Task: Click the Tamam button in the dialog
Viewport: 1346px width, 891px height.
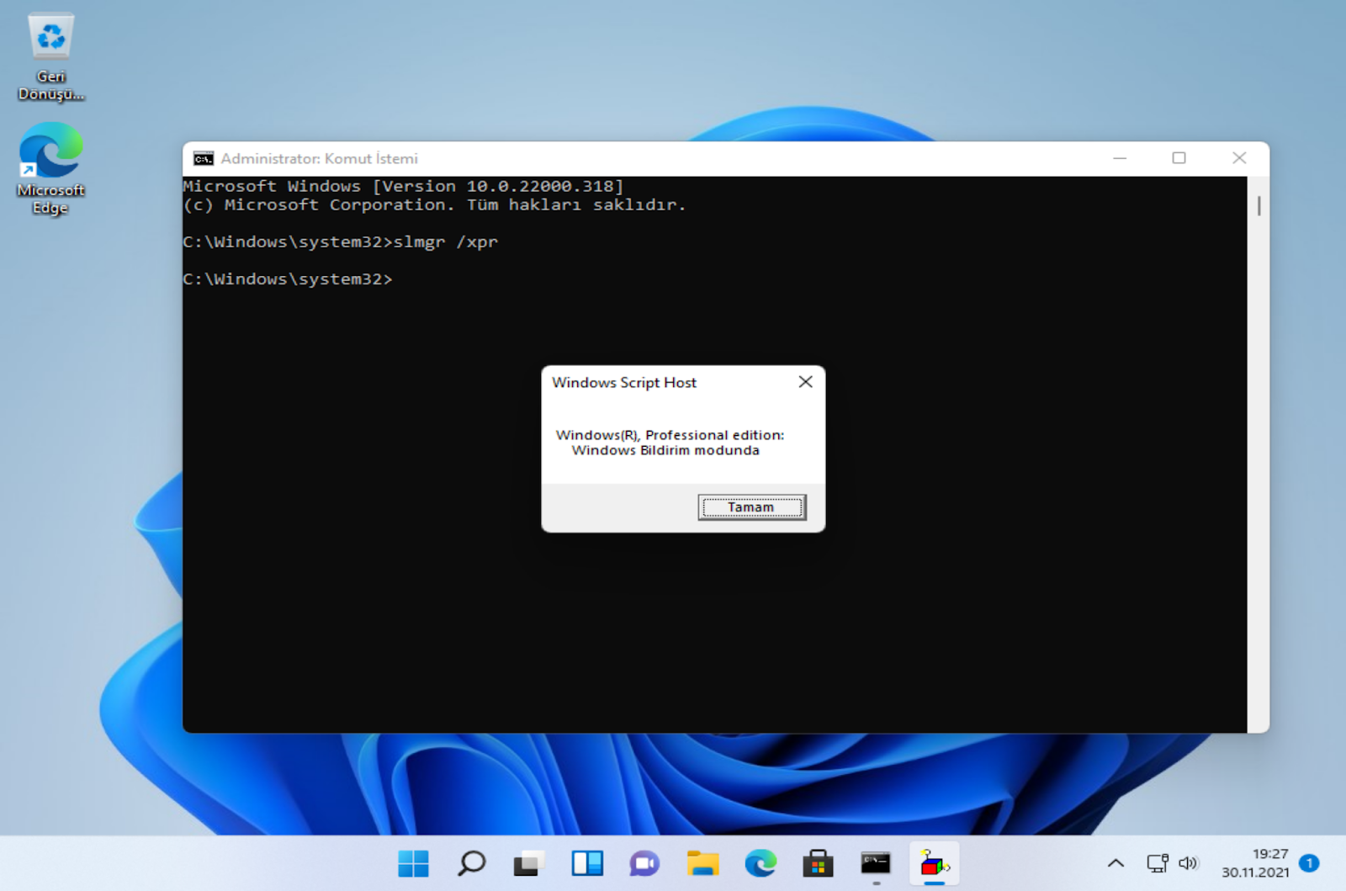Action: click(x=751, y=507)
